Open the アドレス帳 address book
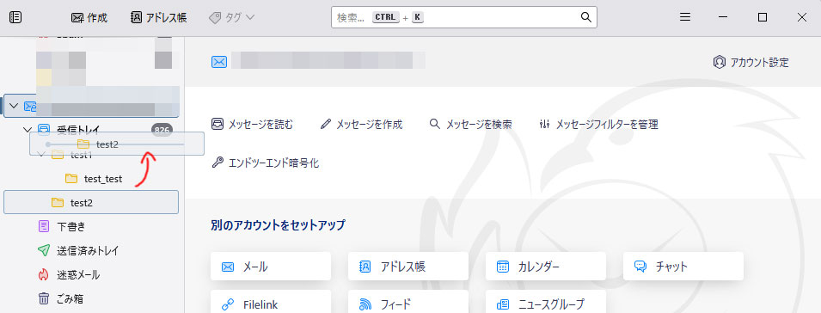The height and width of the screenshot is (313, 821). click(x=159, y=17)
